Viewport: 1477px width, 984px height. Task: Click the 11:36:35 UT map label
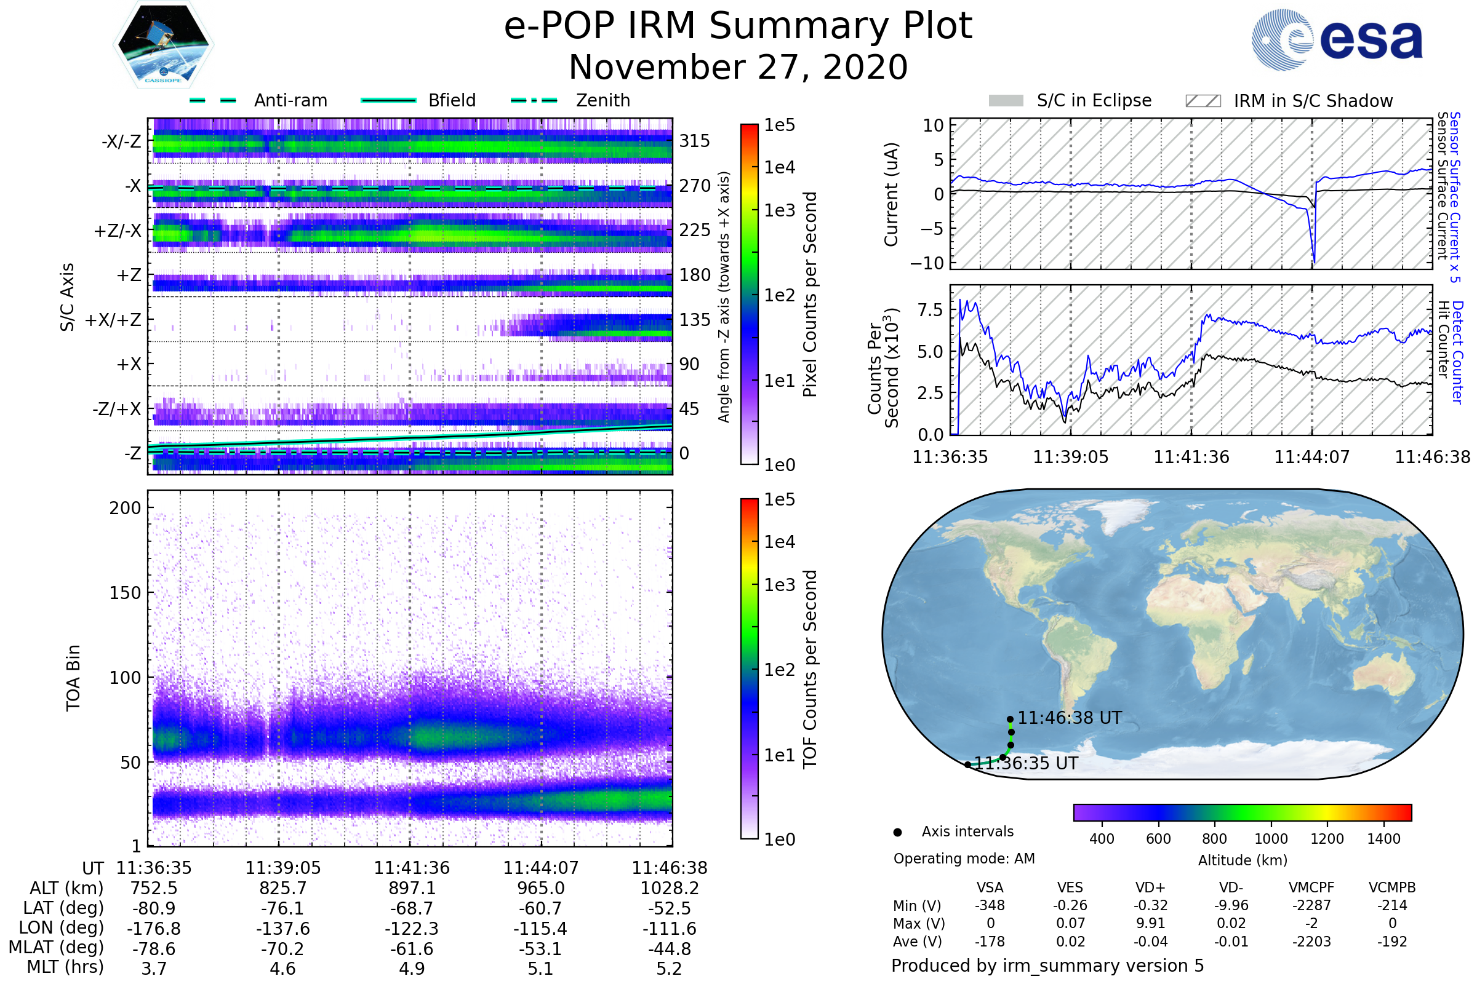1026,764
